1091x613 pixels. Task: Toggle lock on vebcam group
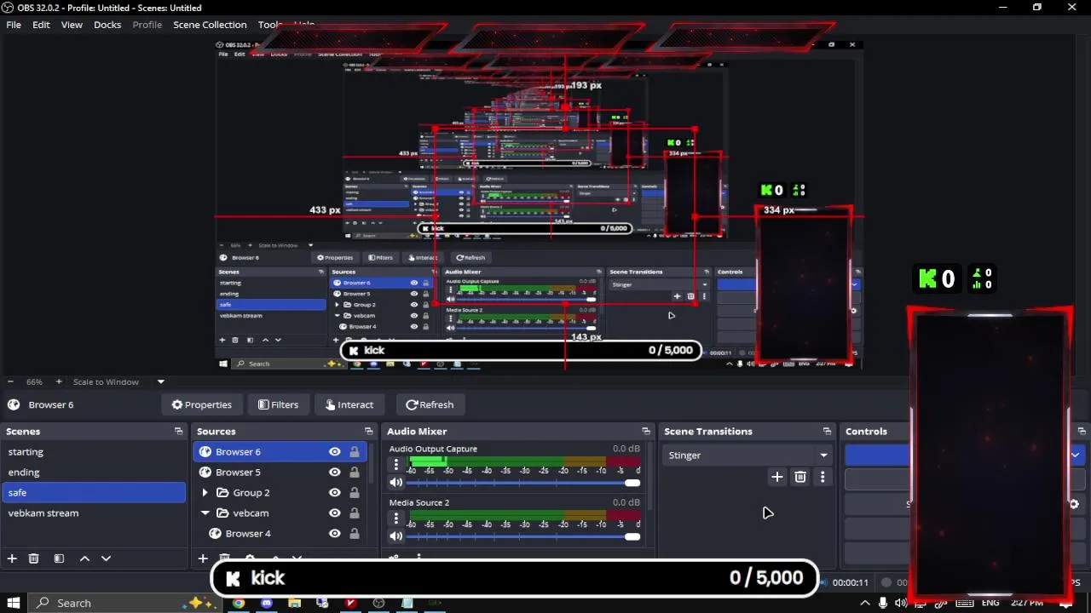coord(355,513)
